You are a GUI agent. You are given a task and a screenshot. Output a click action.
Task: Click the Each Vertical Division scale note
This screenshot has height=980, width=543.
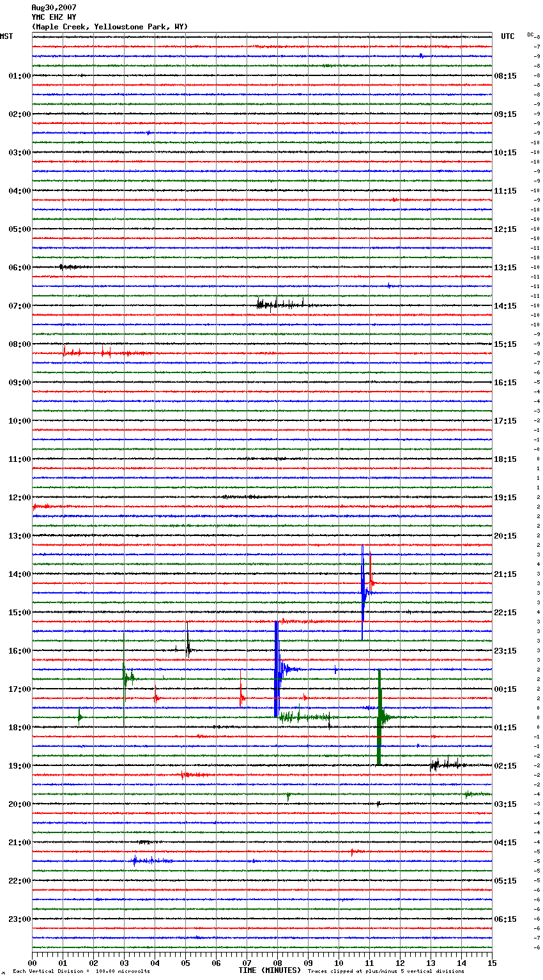point(81,971)
